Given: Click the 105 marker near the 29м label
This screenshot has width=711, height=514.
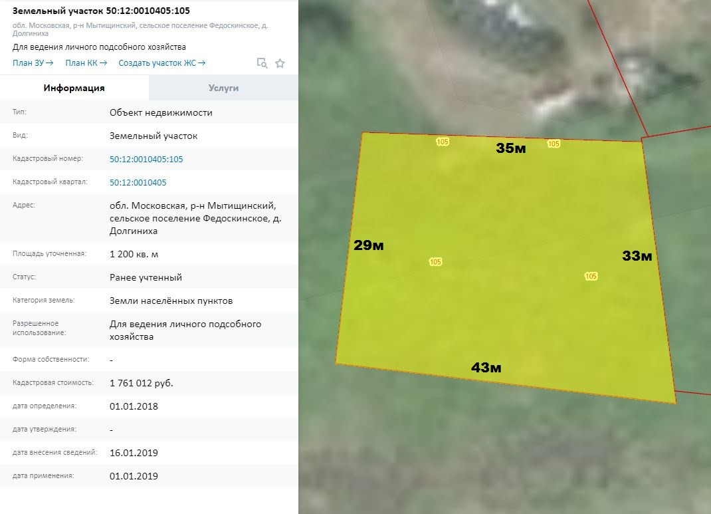Looking at the screenshot, I should 435,262.
